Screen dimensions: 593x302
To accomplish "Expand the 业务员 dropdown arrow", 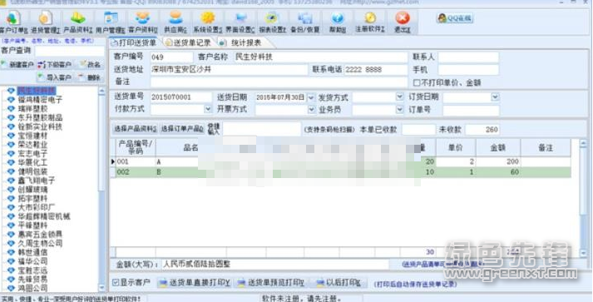I will coord(400,109).
